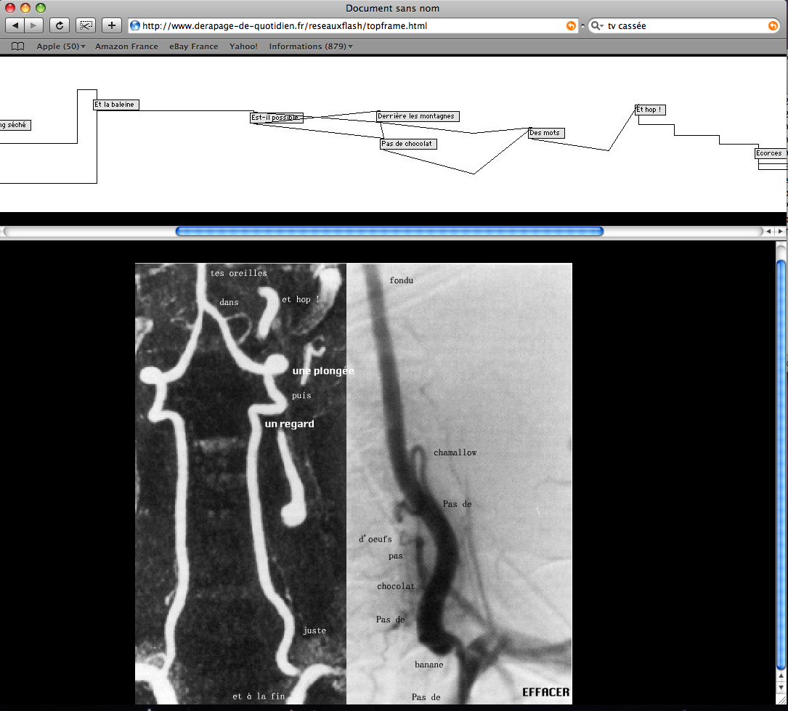
Task: Click the browser Back arrow button
Action: tap(15, 25)
